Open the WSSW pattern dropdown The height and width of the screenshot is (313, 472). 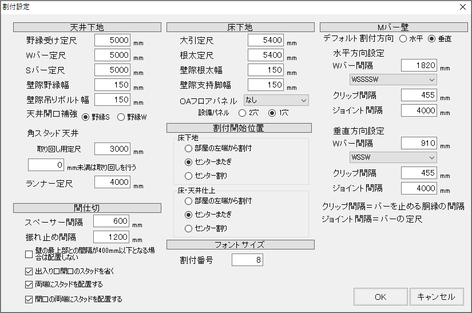click(392, 157)
